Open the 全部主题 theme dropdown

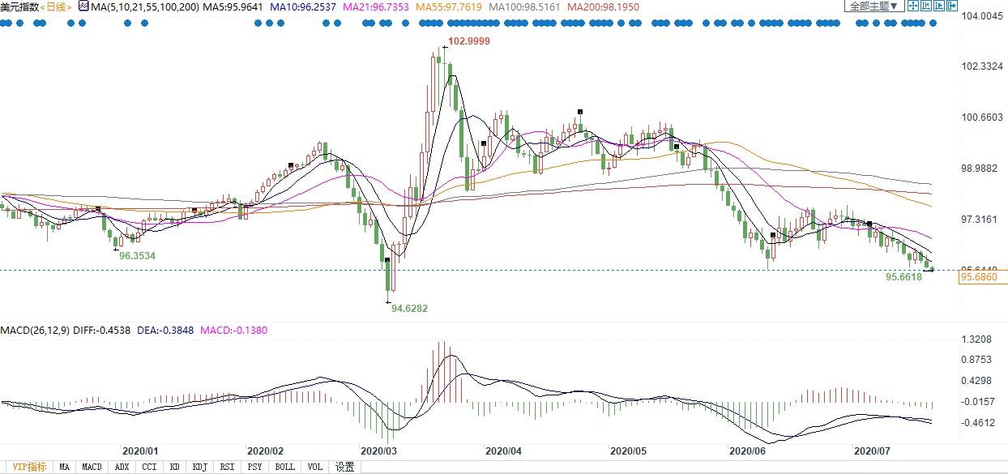(x=874, y=6)
